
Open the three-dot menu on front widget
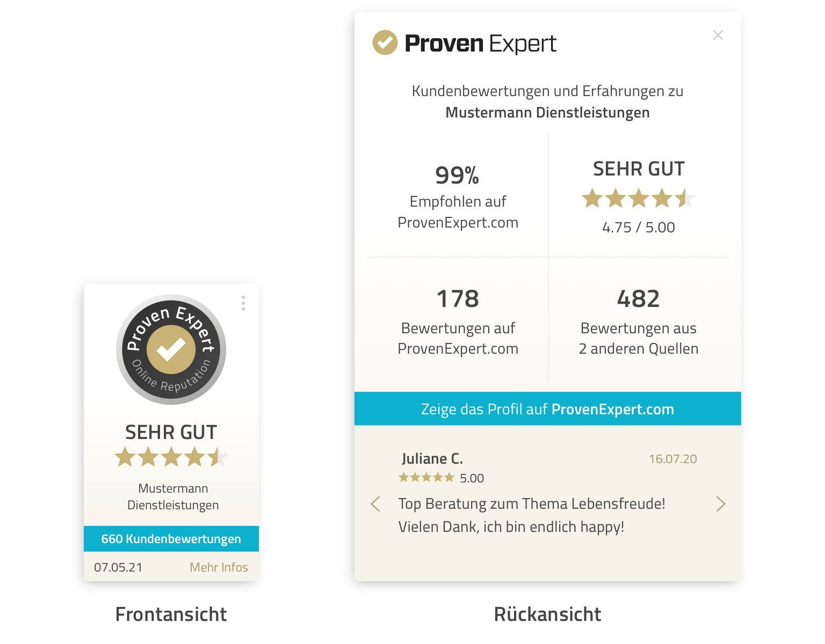click(x=243, y=303)
